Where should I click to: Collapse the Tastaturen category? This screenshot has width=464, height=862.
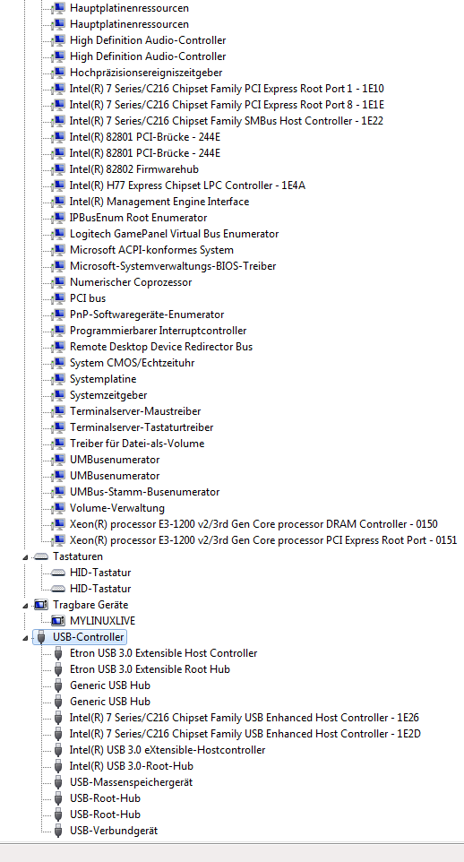[25, 557]
